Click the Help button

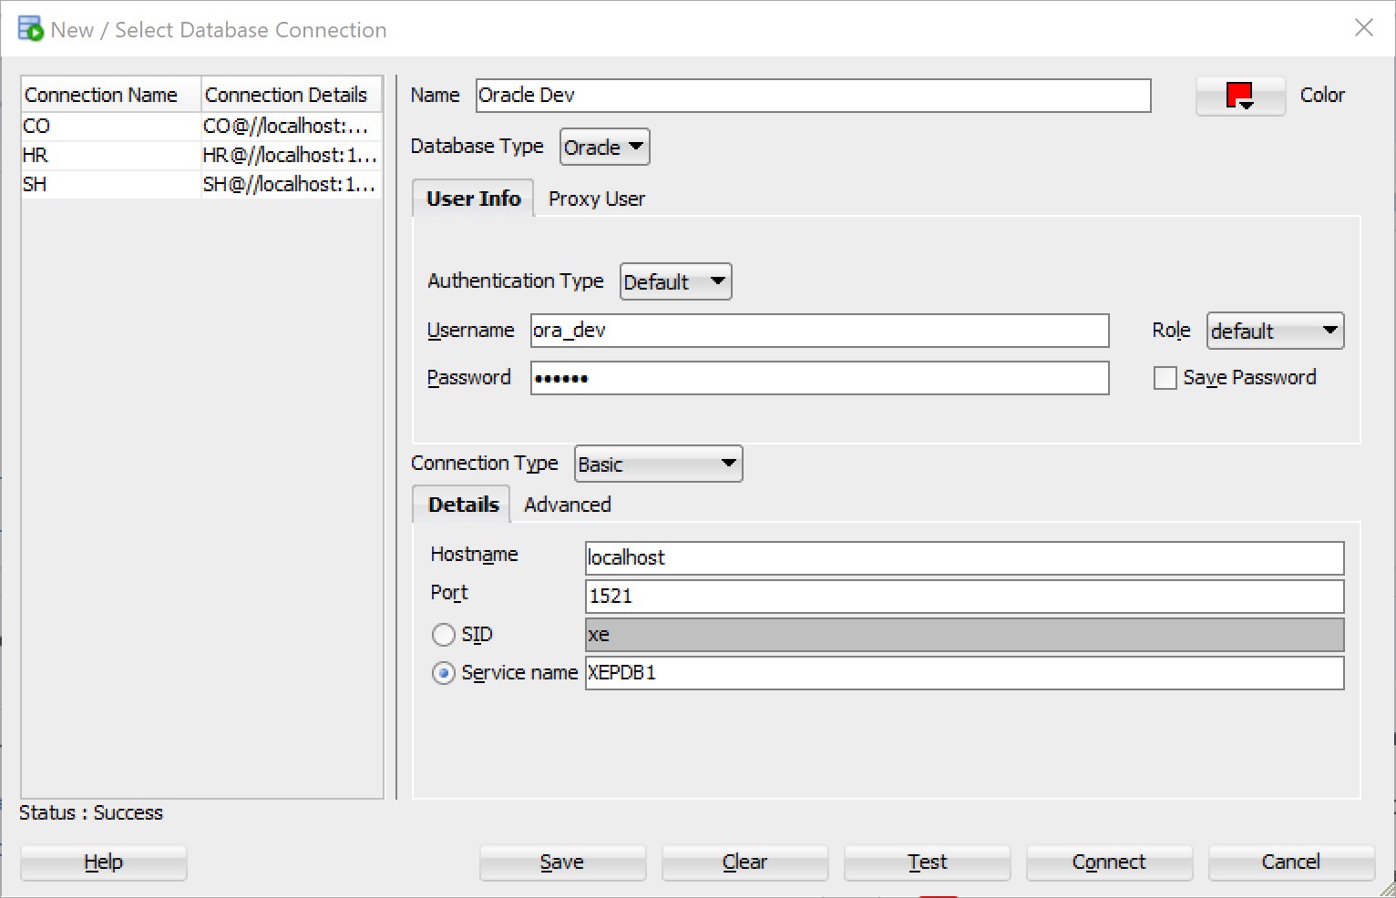click(x=104, y=862)
